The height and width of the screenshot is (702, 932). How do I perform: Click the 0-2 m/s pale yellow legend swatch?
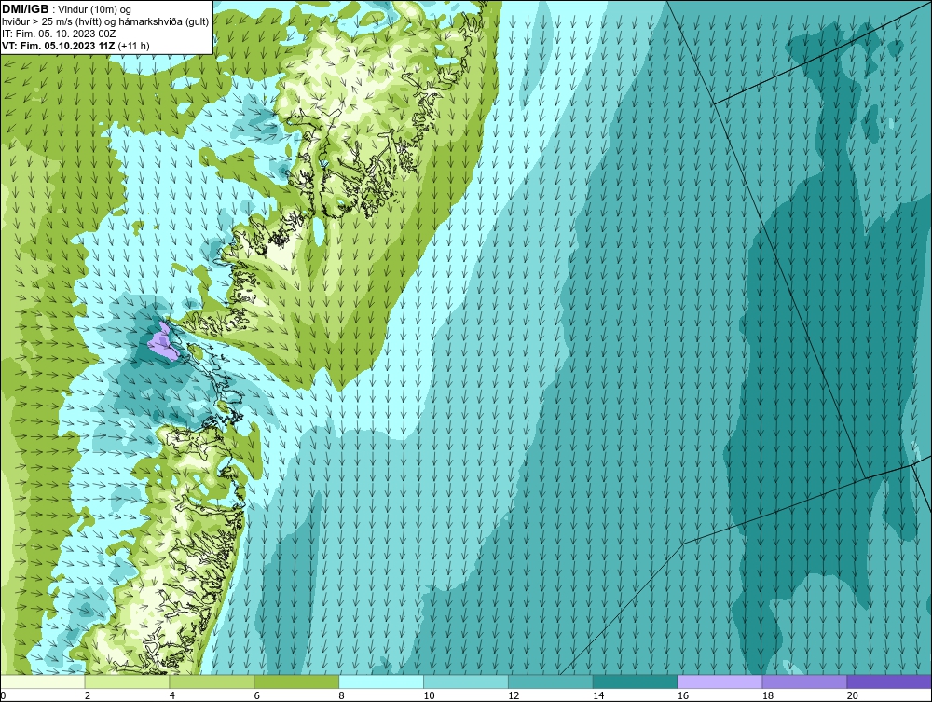[x=43, y=681]
